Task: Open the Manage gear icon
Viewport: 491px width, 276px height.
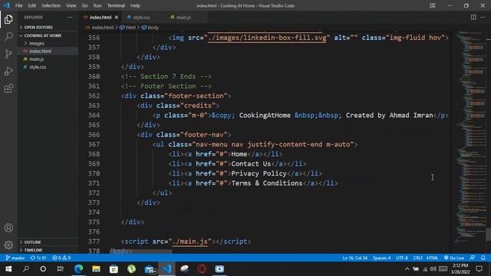Action: (x=8, y=245)
